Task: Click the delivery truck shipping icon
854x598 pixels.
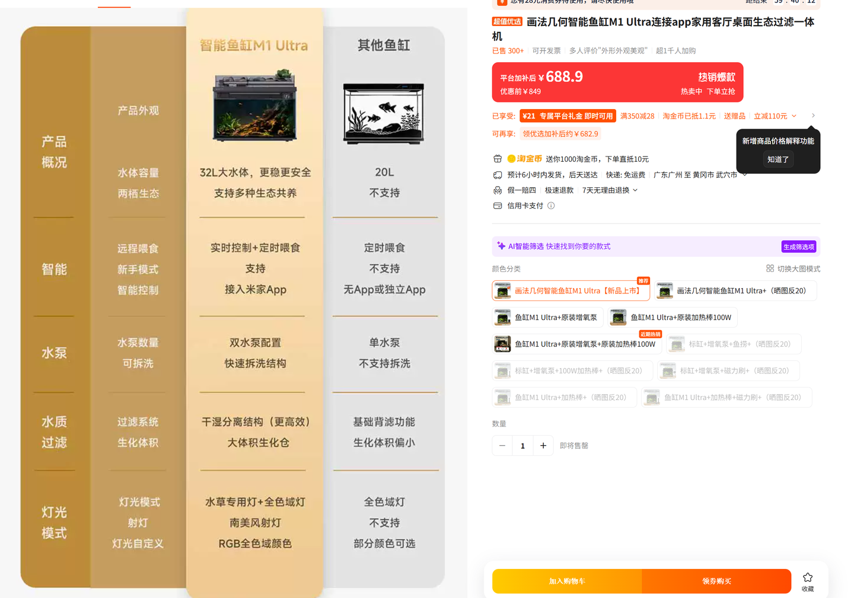Action: 498,175
